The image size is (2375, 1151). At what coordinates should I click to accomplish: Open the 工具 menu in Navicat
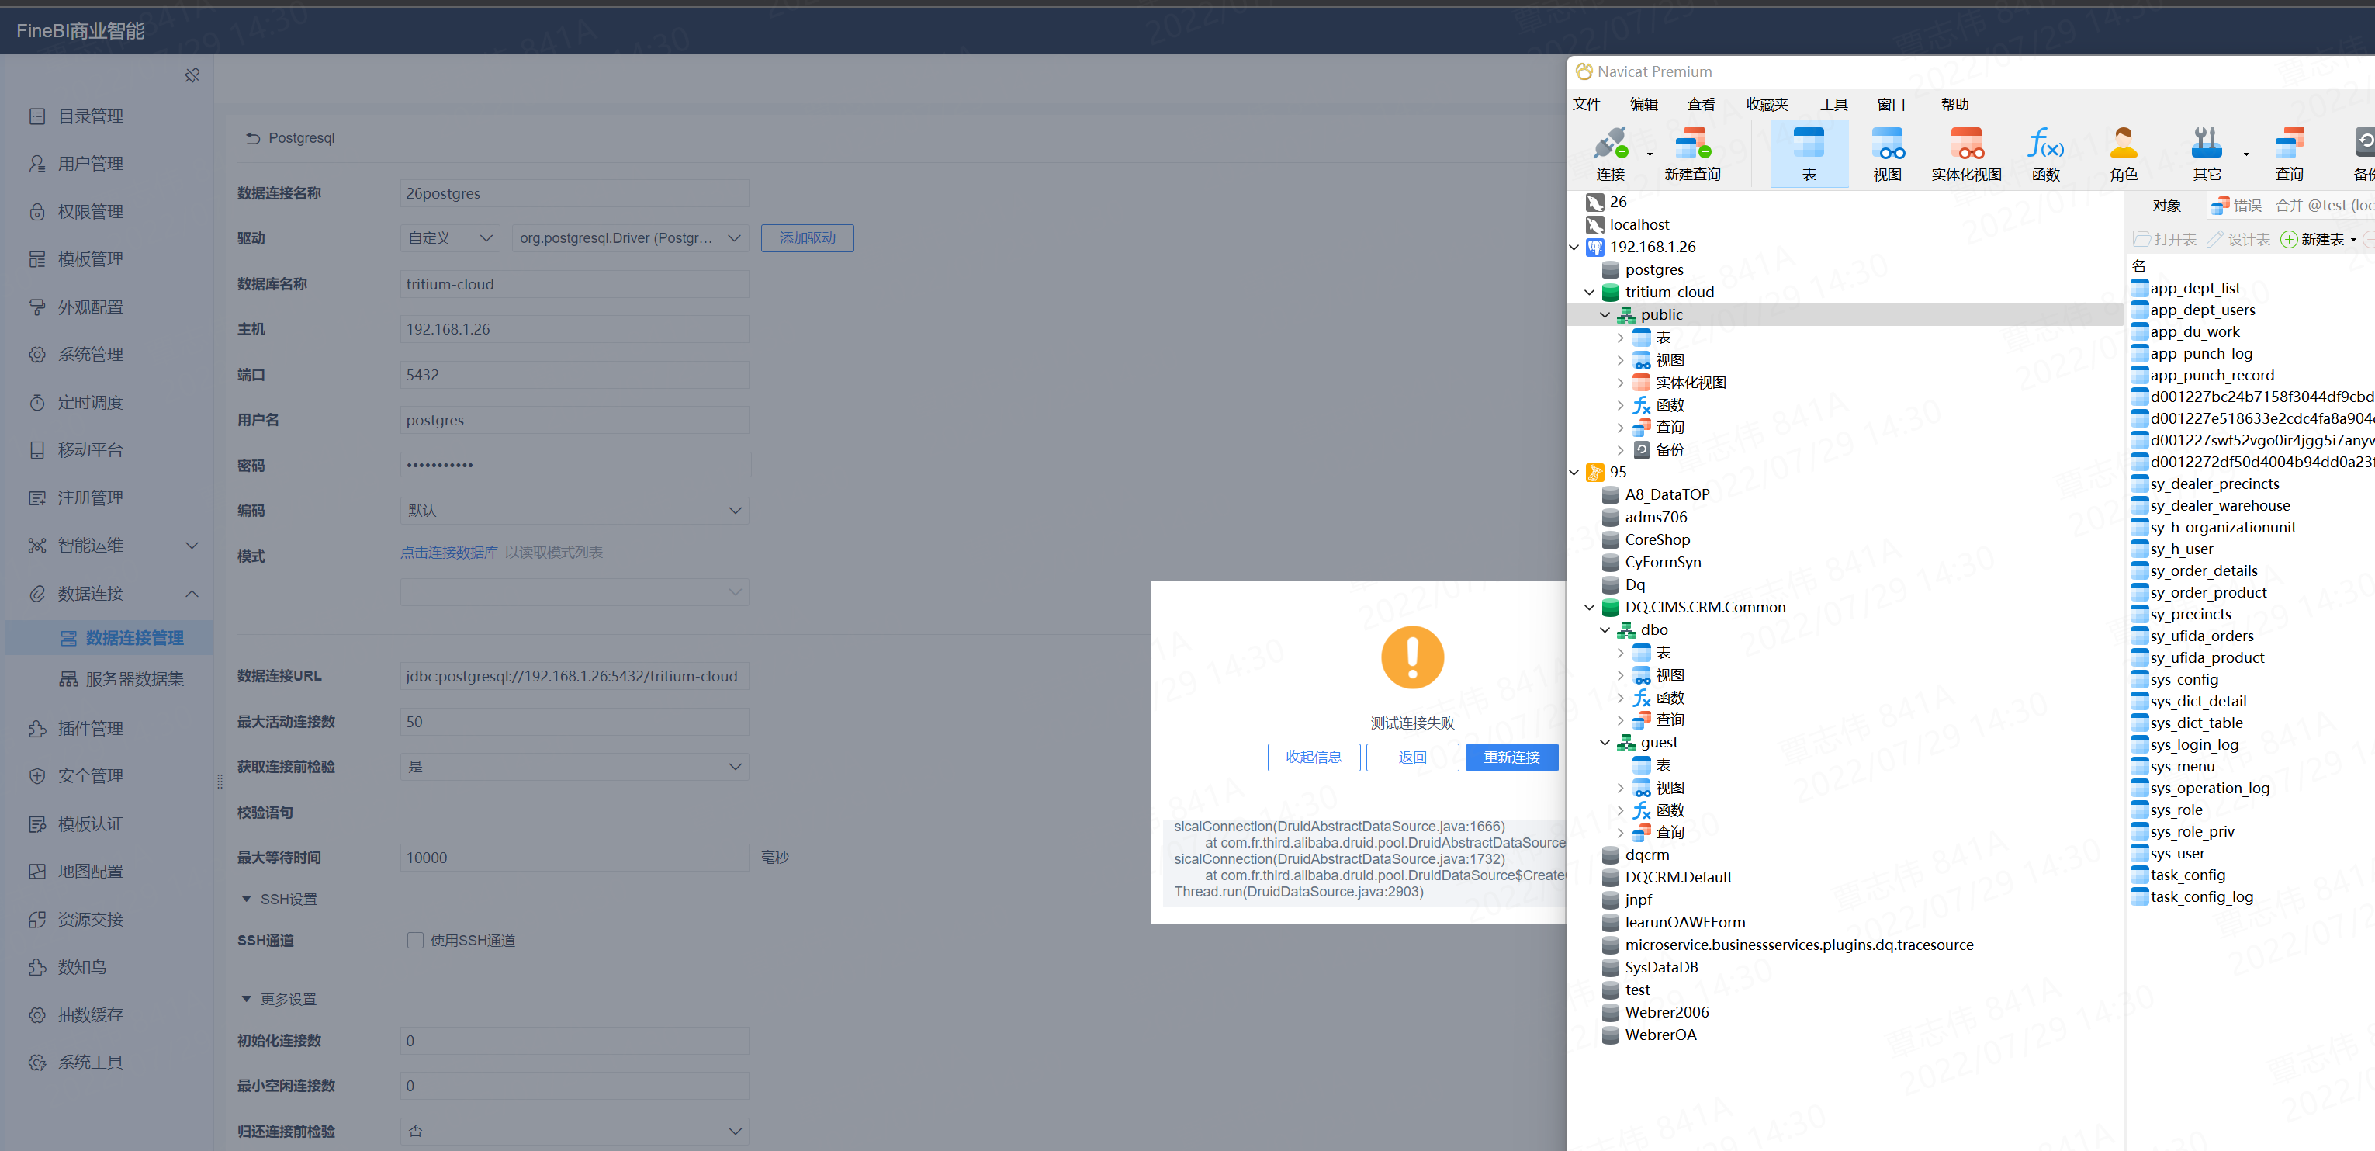(1833, 104)
